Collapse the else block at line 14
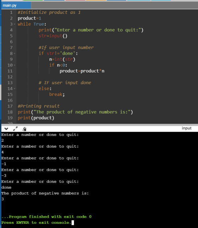Screen dimensions: 198x228 [x=14, y=88]
